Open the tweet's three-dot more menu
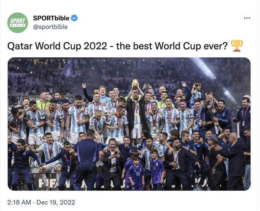Screen dimensions: 260x211 click(x=247, y=18)
